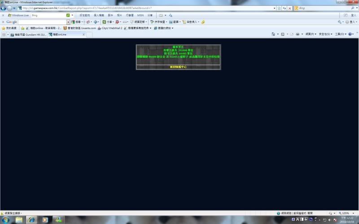Switch to the Gundam HK tab
Screen dimensions: 359x224
(29, 34)
